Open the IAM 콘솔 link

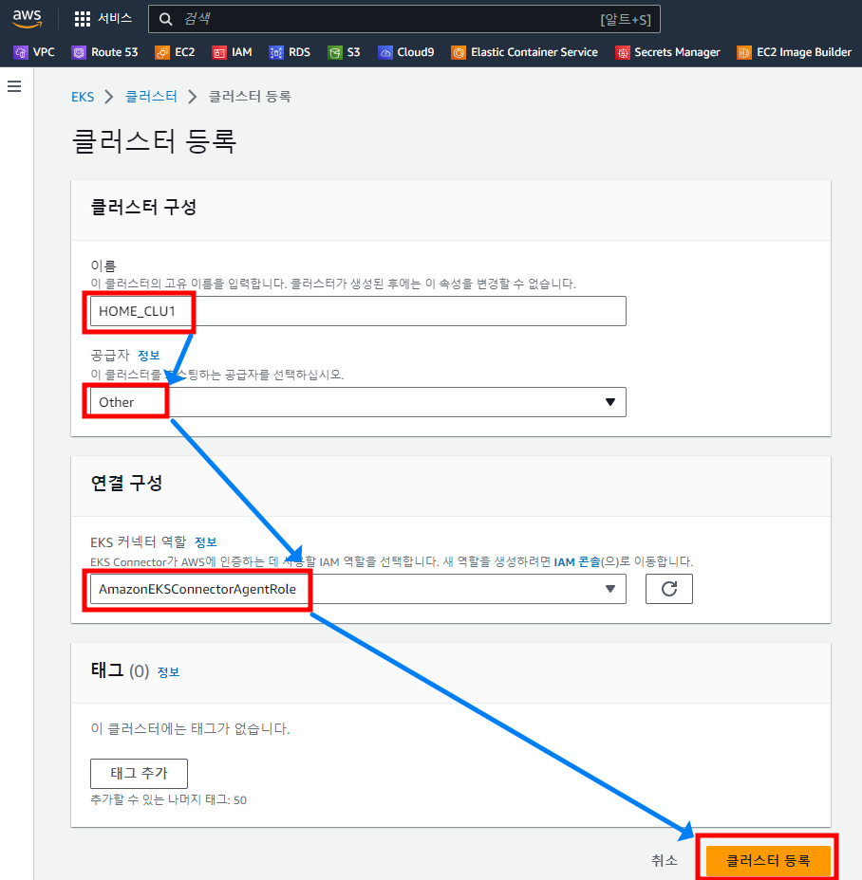point(577,561)
